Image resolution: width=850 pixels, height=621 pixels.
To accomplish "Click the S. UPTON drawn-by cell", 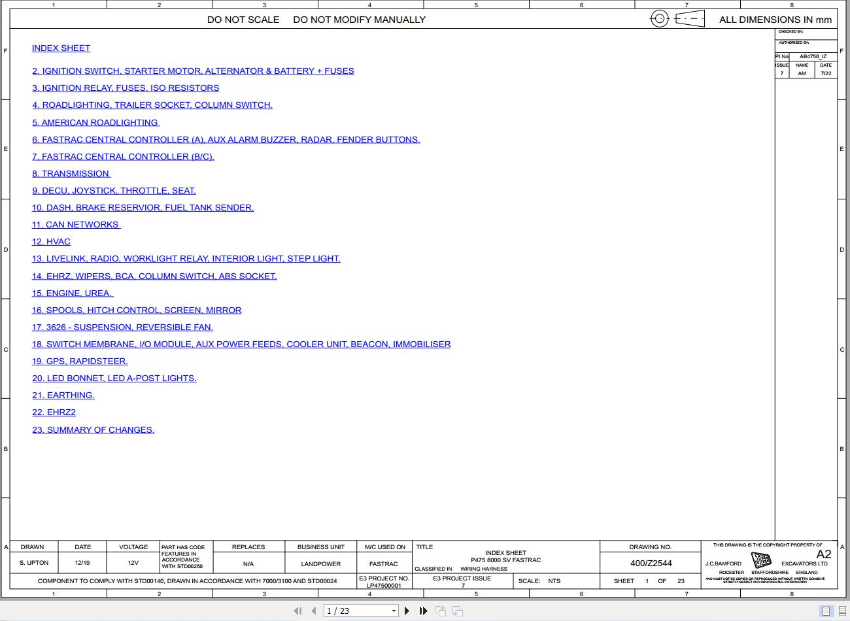I will (34, 563).
